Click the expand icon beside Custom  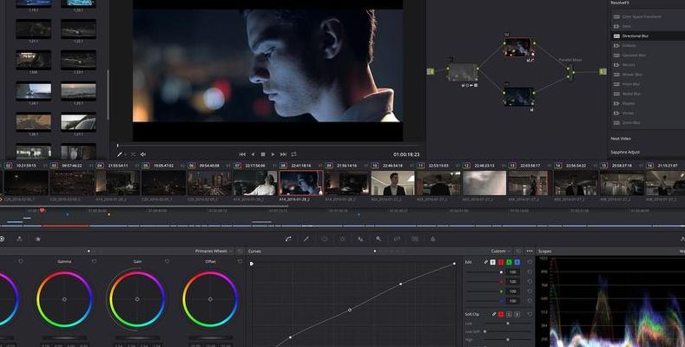click(x=518, y=251)
